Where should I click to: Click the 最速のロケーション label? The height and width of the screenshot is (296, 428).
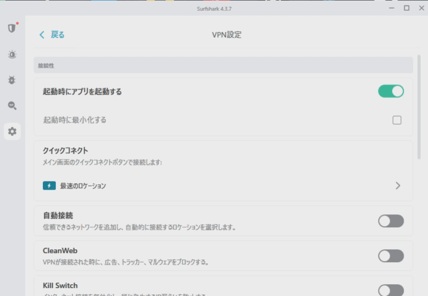point(83,186)
